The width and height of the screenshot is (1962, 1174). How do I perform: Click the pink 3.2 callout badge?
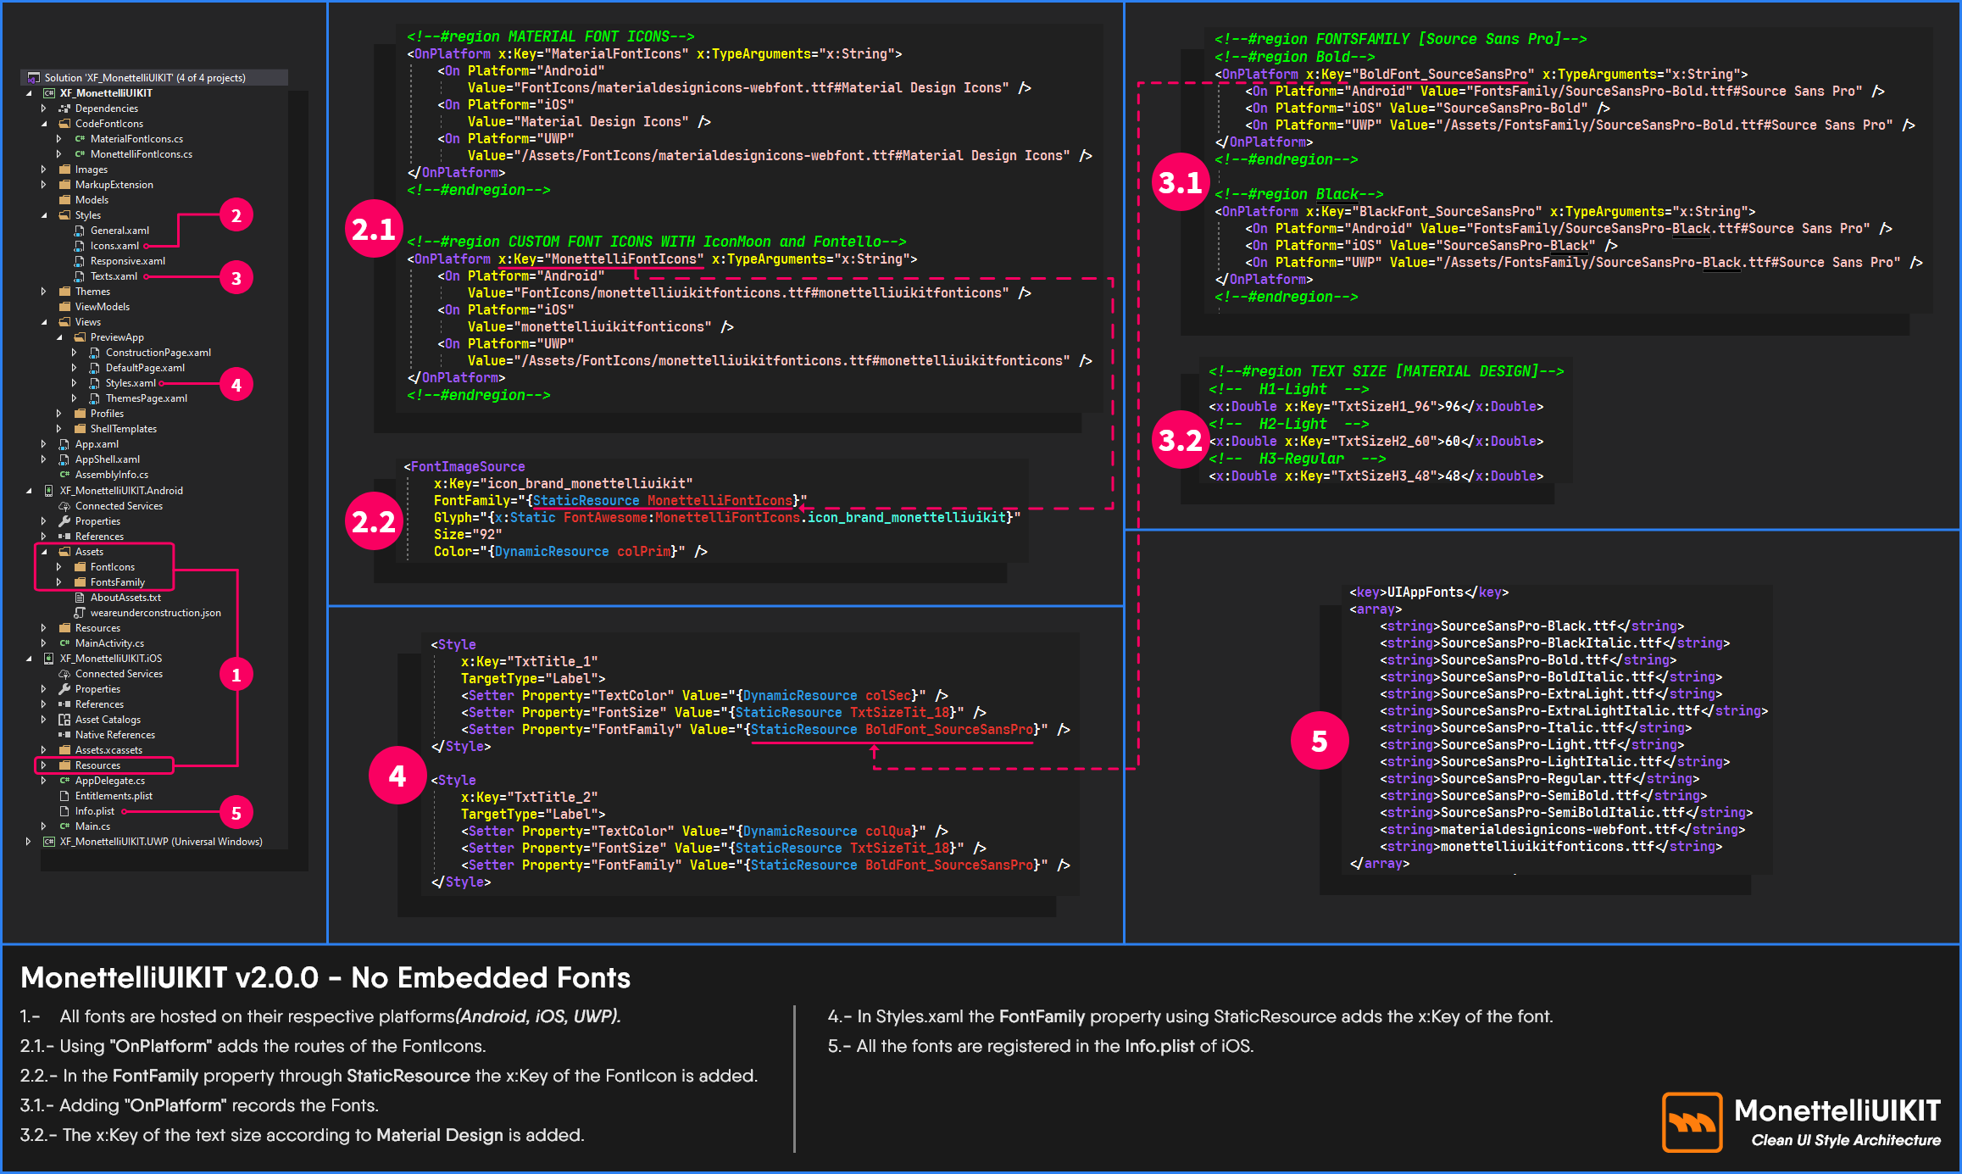pos(1180,441)
